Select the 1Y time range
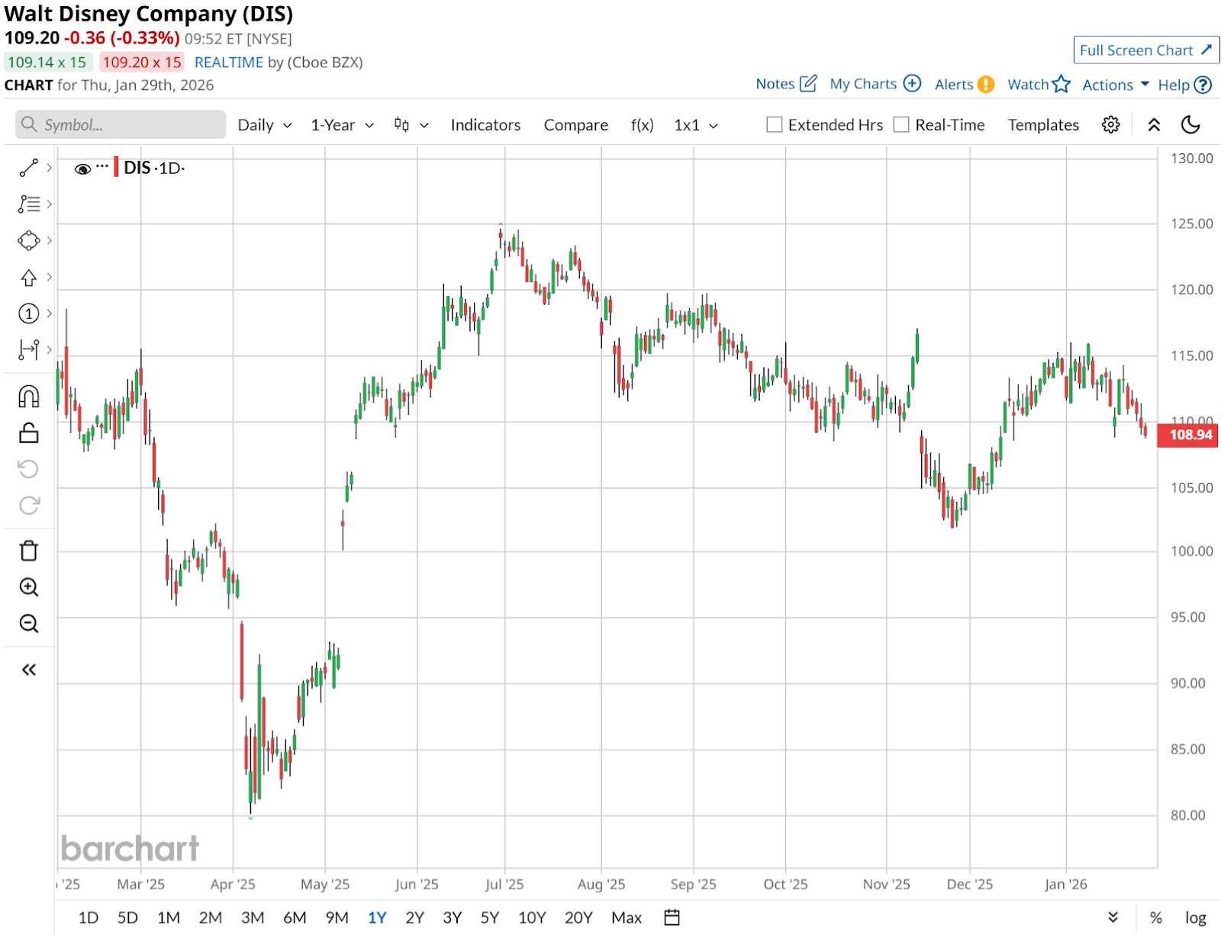The image size is (1221, 935). (x=377, y=917)
